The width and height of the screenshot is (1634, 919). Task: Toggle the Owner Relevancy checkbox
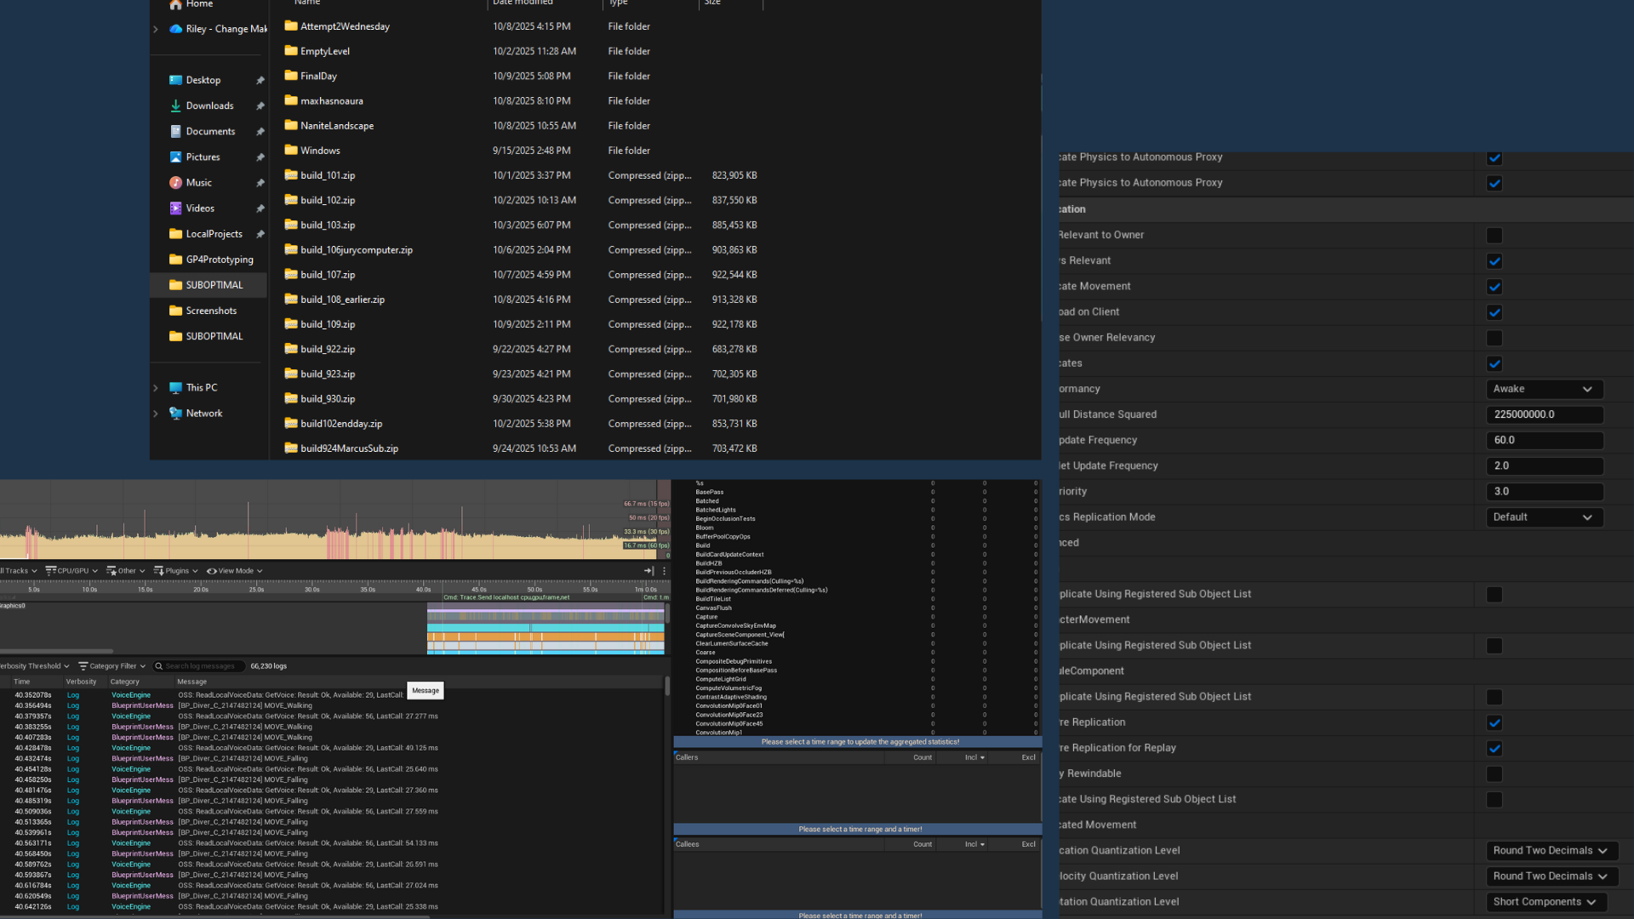pyautogui.click(x=1494, y=338)
